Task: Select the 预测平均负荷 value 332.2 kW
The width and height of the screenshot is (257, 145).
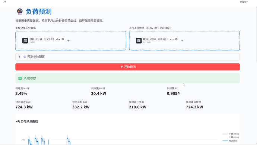Action: pos(81,107)
